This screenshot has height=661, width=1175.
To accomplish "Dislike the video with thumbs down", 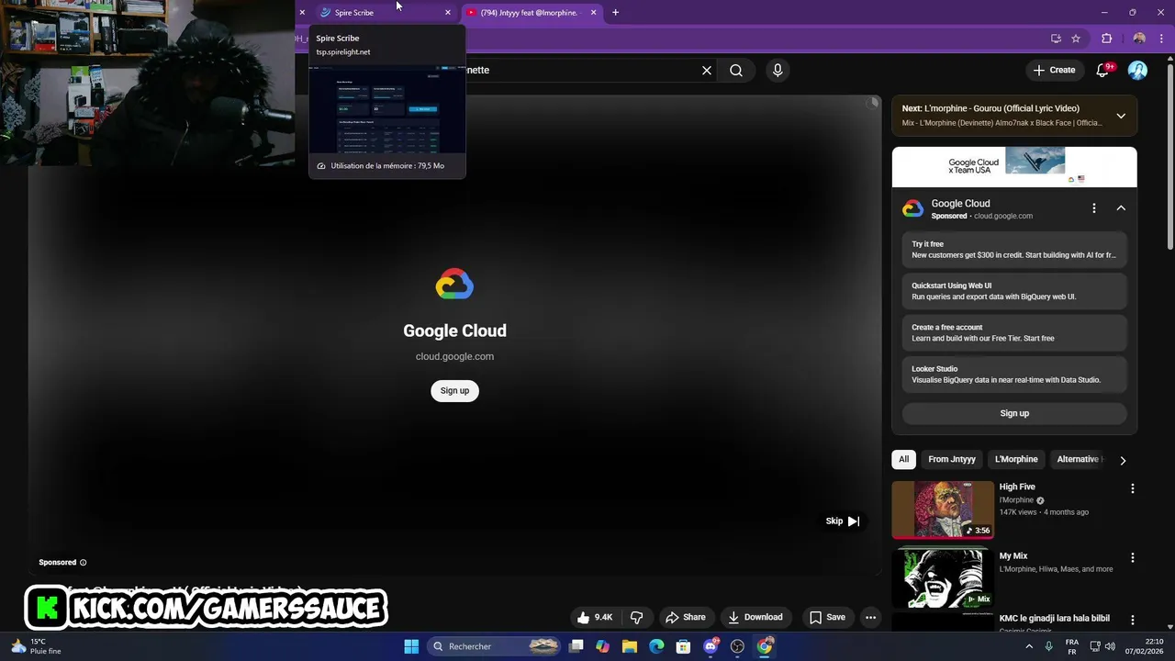I will 636,617.
